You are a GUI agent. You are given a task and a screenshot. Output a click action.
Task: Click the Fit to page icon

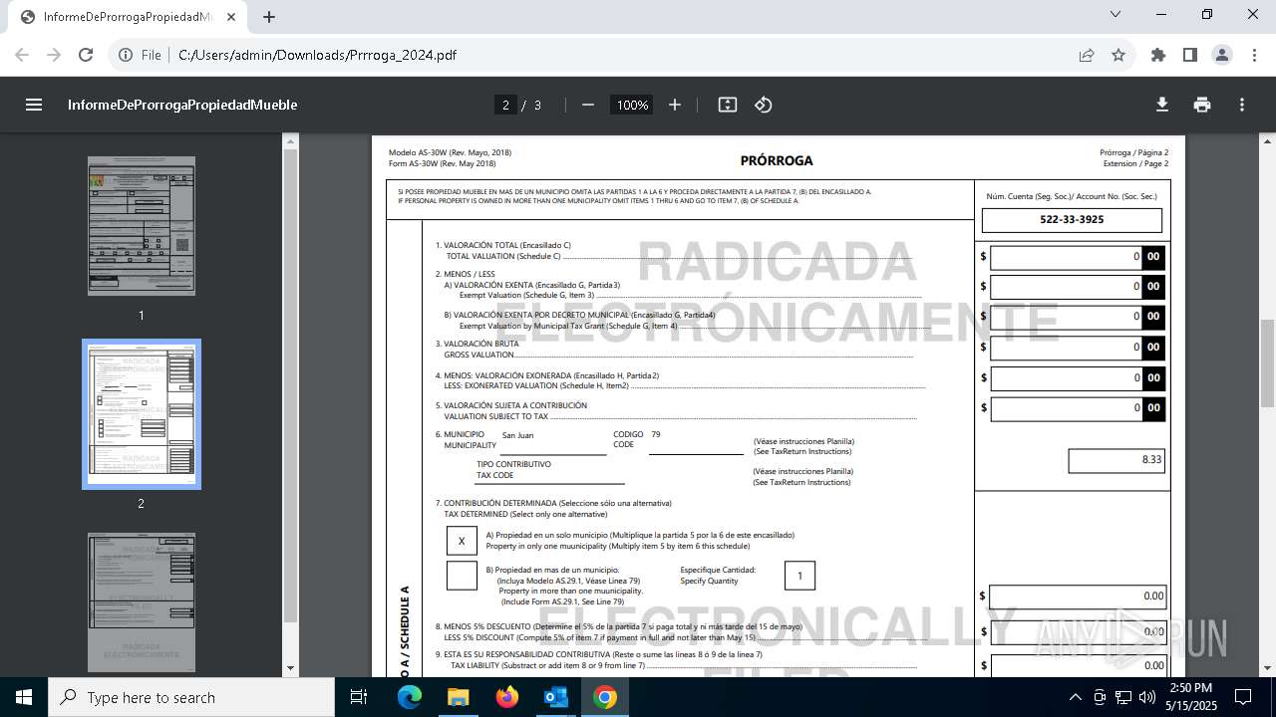pyautogui.click(x=728, y=105)
